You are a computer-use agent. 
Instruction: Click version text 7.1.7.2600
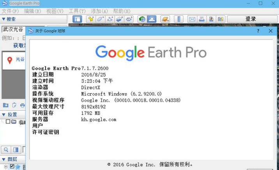pyautogui.click(x=95, y=68)
